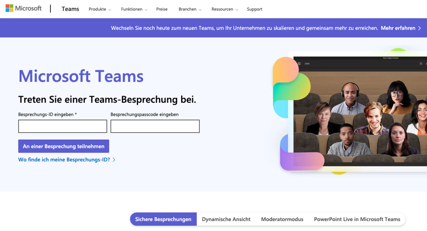Switch to the Moderatormodus tab
This screenshot has width=427, height=231.
282,219
